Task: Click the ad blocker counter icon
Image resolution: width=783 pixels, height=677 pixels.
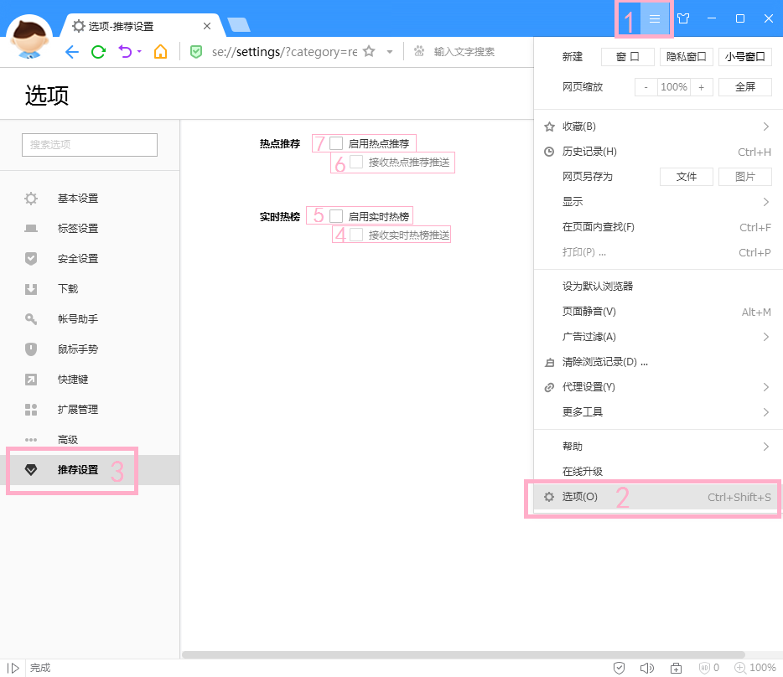Action: point(709,668)
